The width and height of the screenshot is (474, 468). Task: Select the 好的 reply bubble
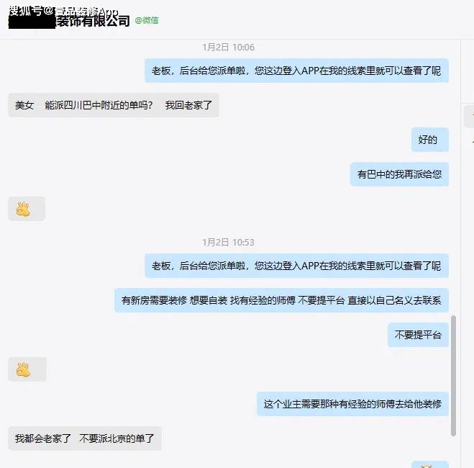pyautogui.click(x=430, y=140)
